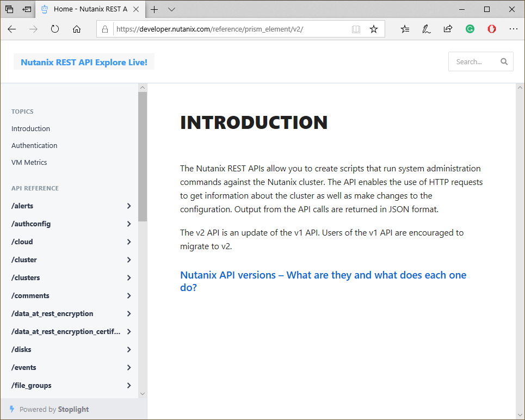
Task: Open the Introduction topic
Action: (x=30, y=128)
